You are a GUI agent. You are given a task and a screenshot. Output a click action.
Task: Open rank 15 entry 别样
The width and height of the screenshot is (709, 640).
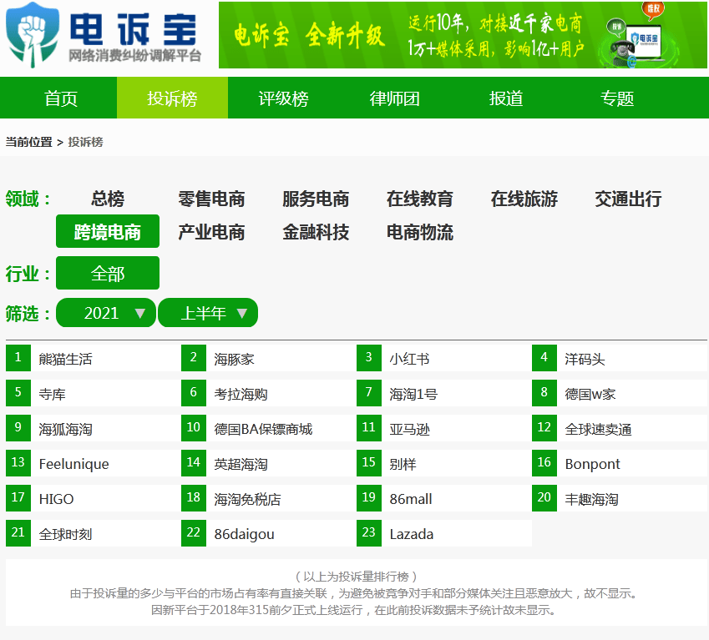[444, 463]
